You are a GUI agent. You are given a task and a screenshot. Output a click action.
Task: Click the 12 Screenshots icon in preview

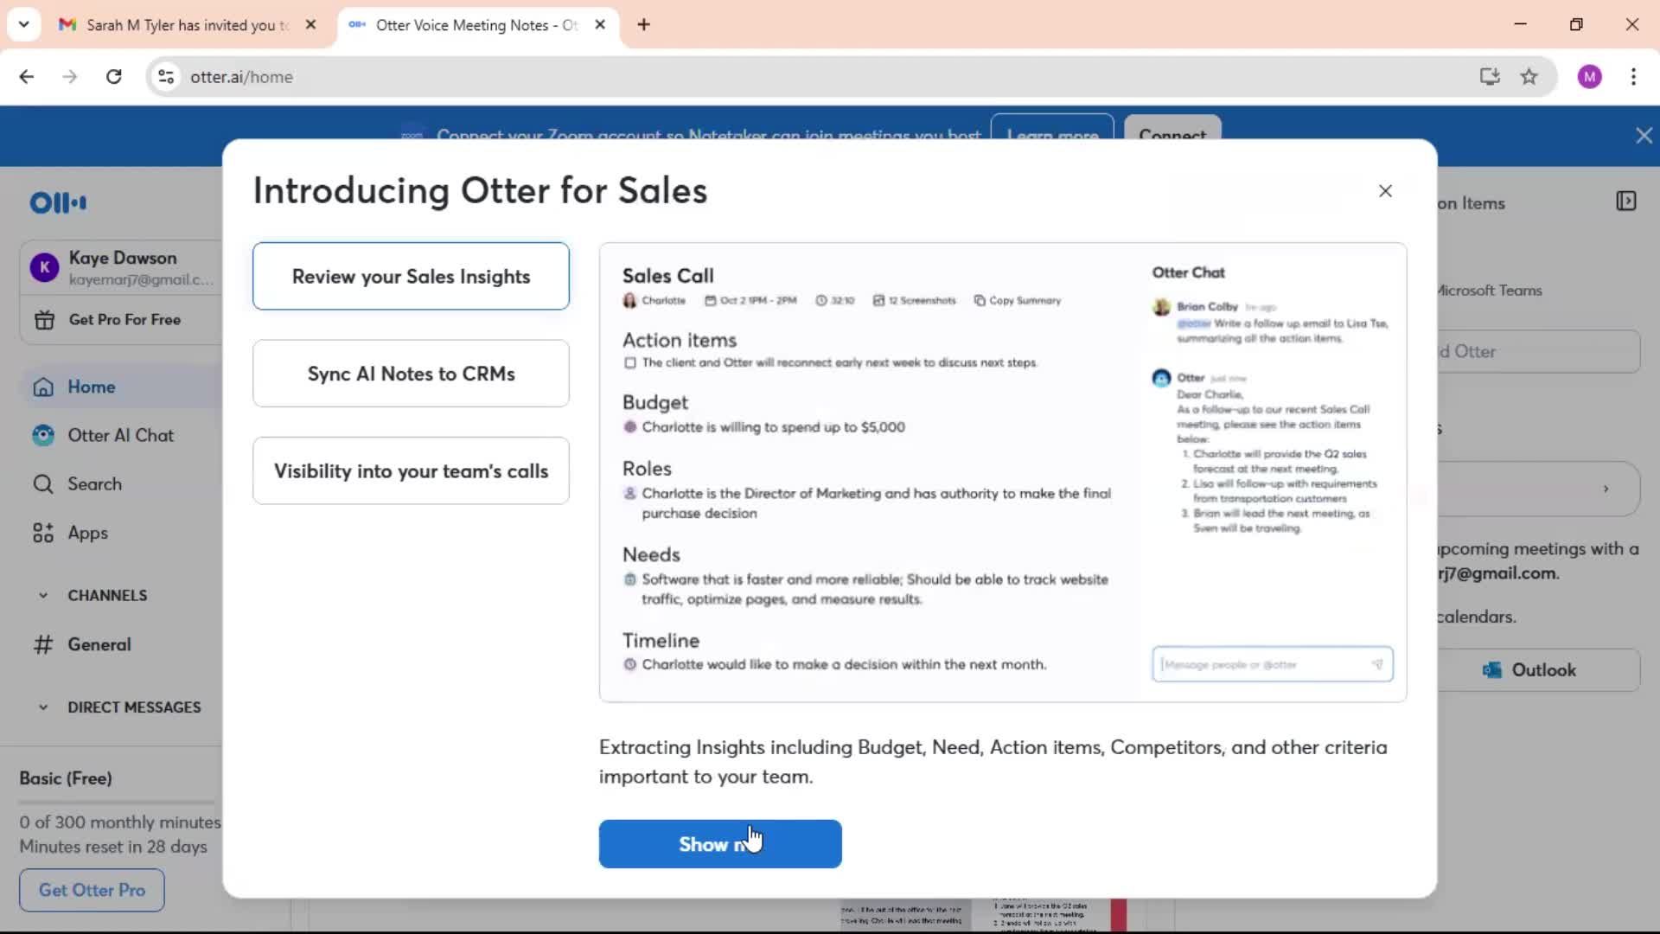[878, 301]
